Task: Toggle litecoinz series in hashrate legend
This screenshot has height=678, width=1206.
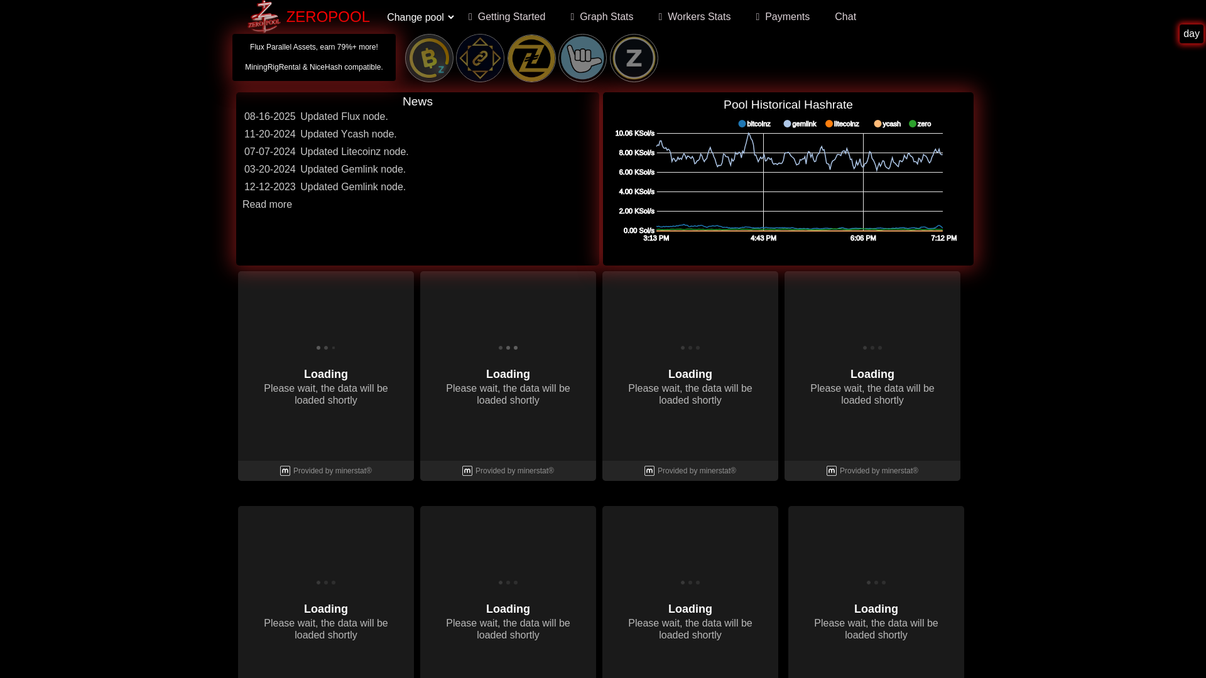Action: (x=842, y=124)
